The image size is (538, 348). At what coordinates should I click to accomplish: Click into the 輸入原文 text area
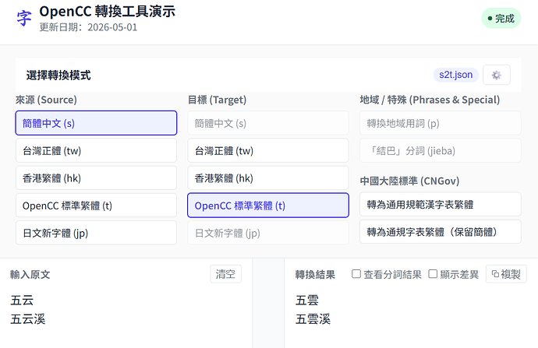[126, 318]
